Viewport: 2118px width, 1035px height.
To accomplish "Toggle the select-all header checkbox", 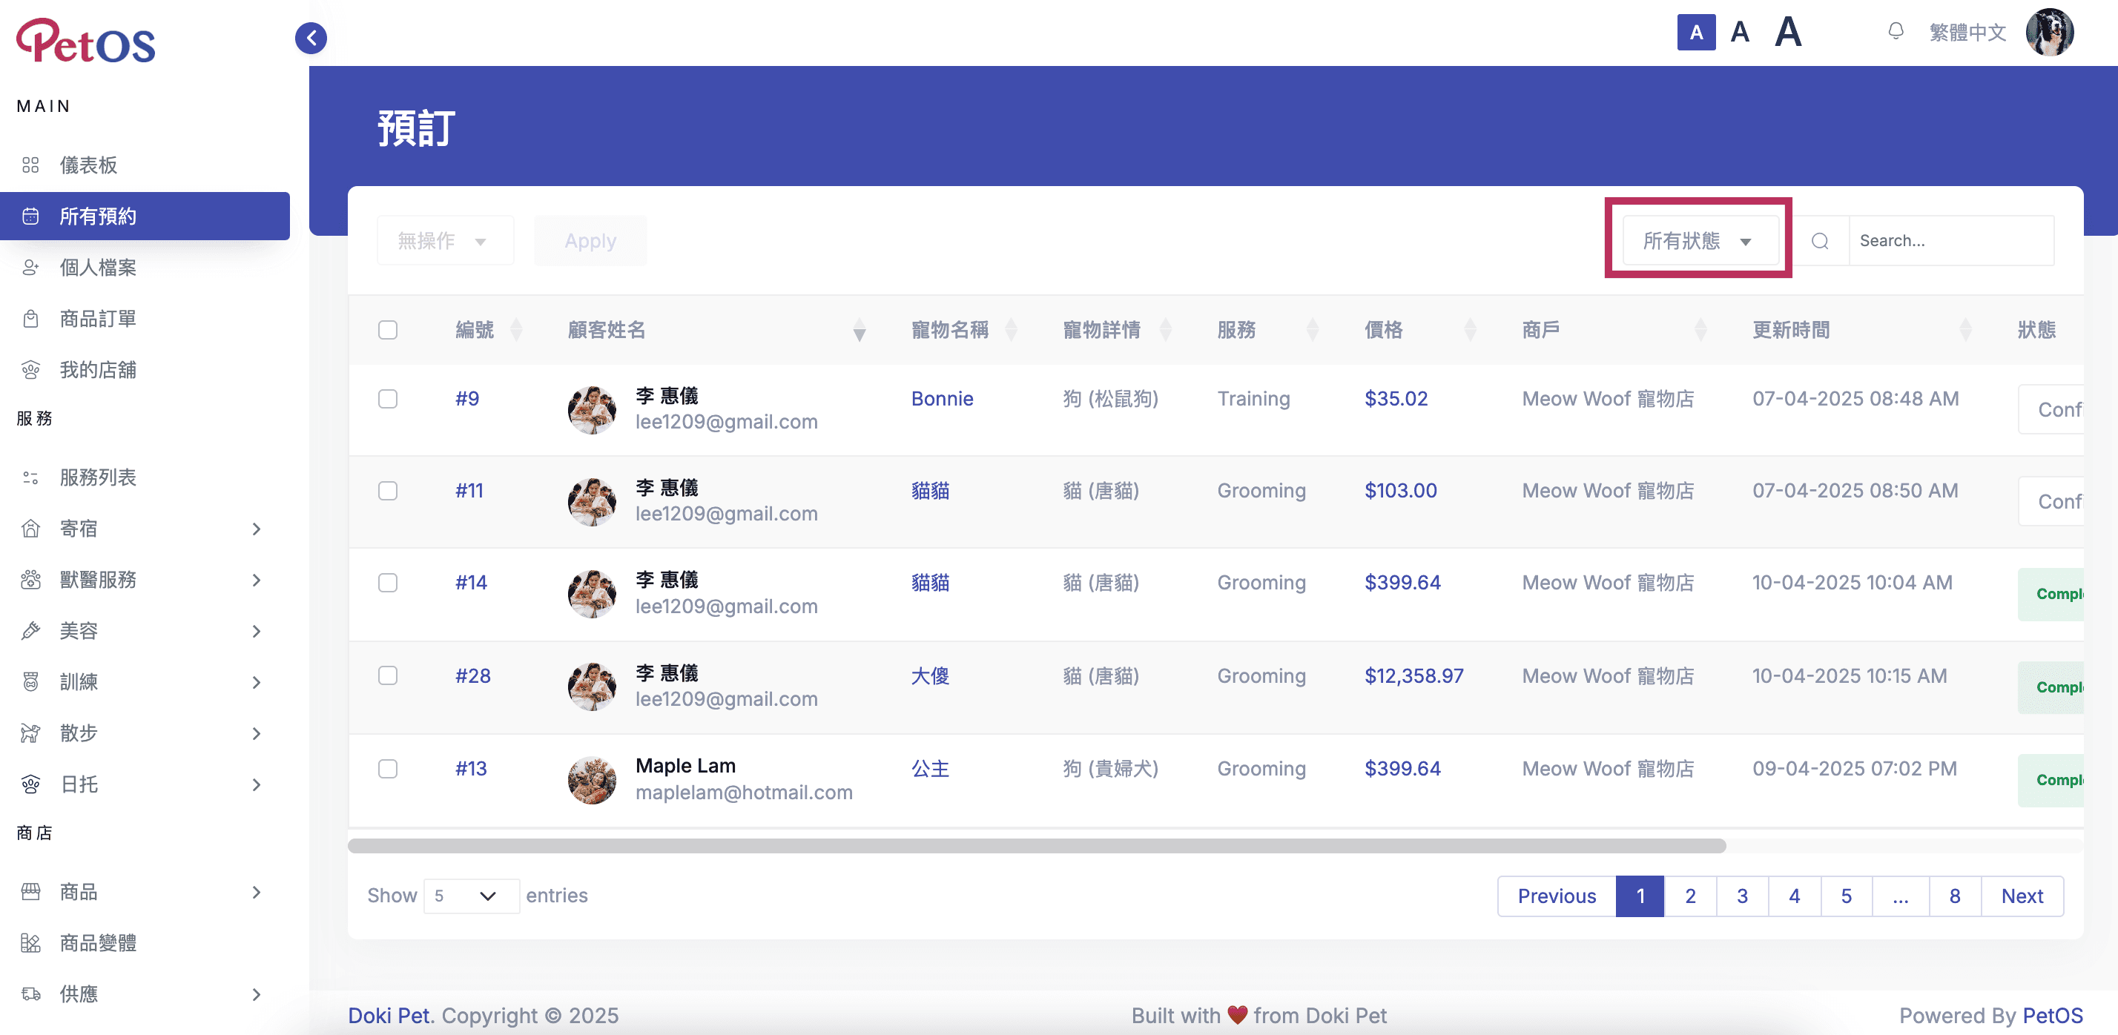I will 387,330.
